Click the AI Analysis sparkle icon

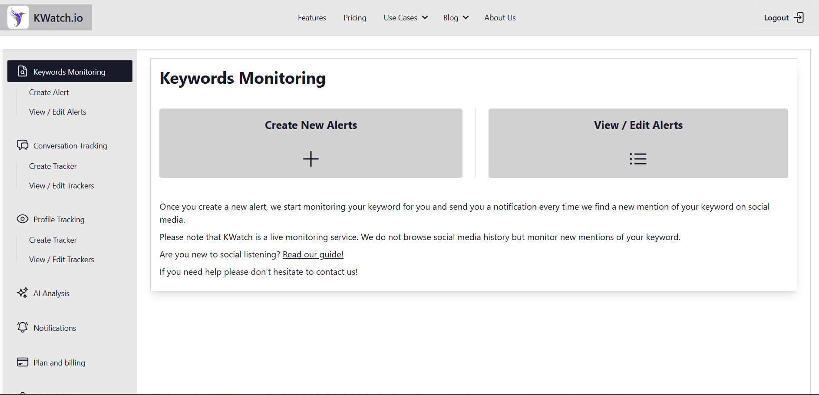(x=23, y=293)
